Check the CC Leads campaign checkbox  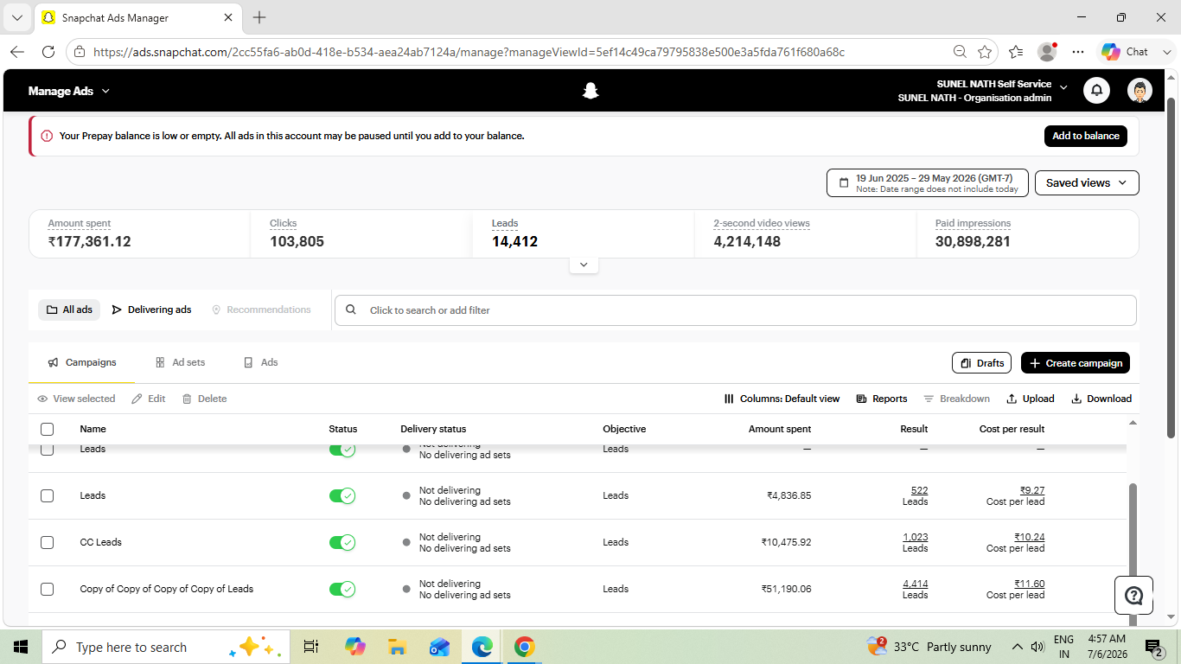coord(47,542)
